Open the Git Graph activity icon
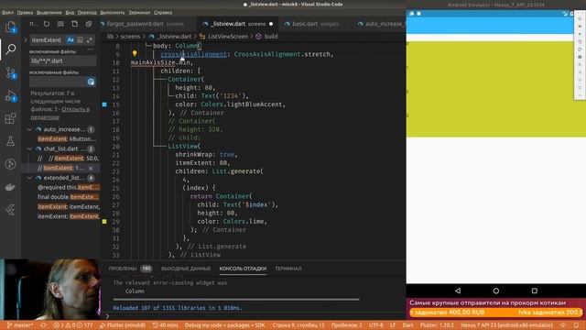Viewport: 586px width, 330px height. tap(10, 164)
